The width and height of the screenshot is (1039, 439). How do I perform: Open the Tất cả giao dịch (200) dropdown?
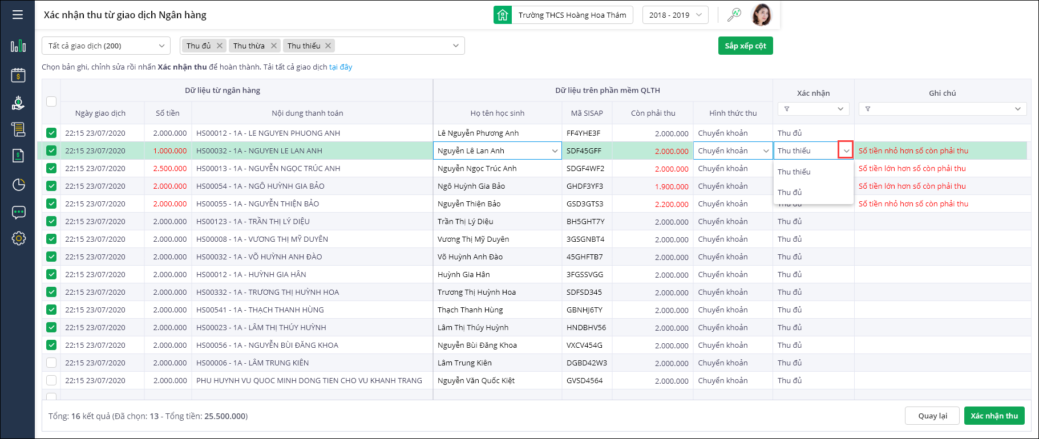point(106,46)
